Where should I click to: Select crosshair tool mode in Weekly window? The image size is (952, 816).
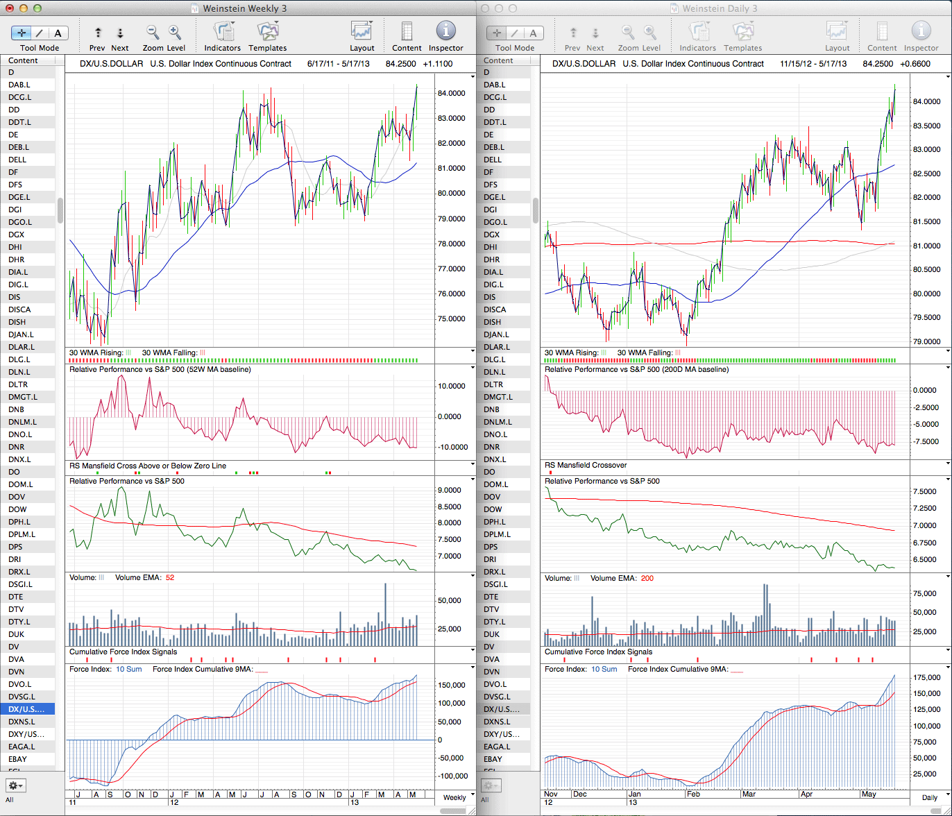(22, 33)
